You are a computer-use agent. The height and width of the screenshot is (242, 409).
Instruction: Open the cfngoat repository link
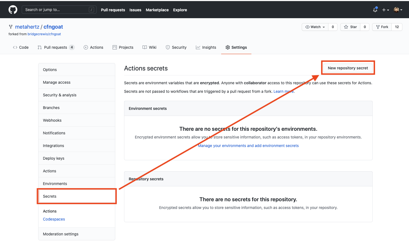(53, 27)
